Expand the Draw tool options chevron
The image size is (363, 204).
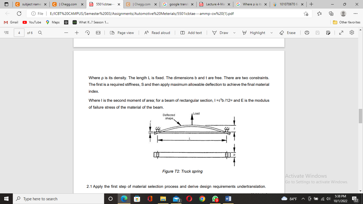tap(234, 33)
